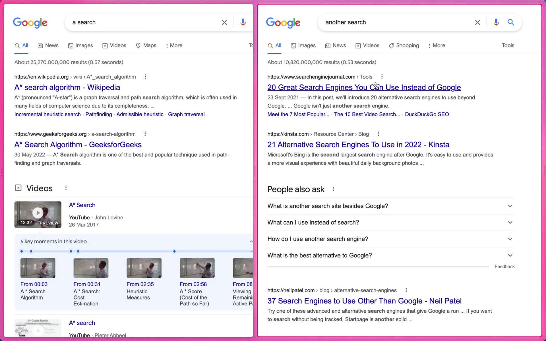Click the Google search submit button
546x341 pixels.
coord(511,22)
